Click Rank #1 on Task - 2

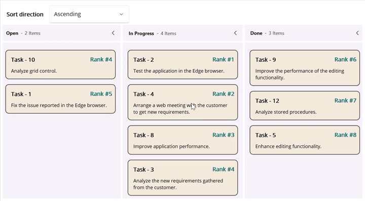click(223, 59)
